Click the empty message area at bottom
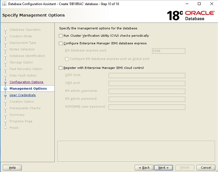The height and width of the screenshot is (172, 218). [x=136, y=151]
